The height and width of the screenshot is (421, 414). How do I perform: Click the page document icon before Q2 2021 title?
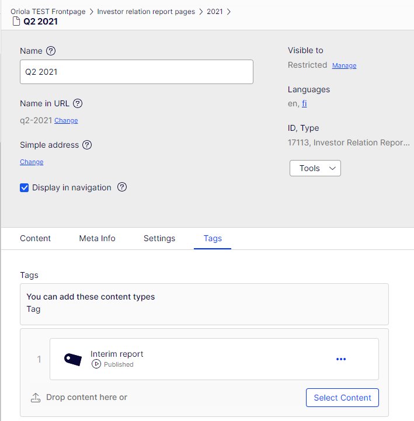tap(16, 21)
